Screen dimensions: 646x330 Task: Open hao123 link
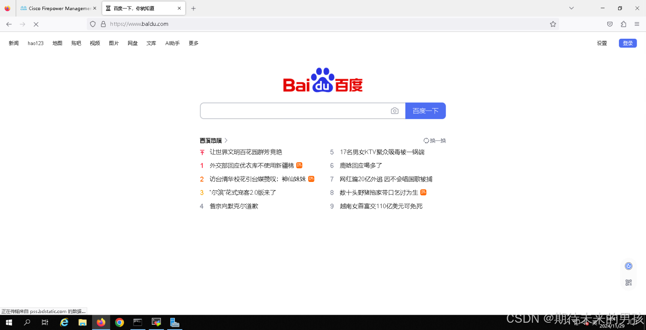(x=36, y=43)
